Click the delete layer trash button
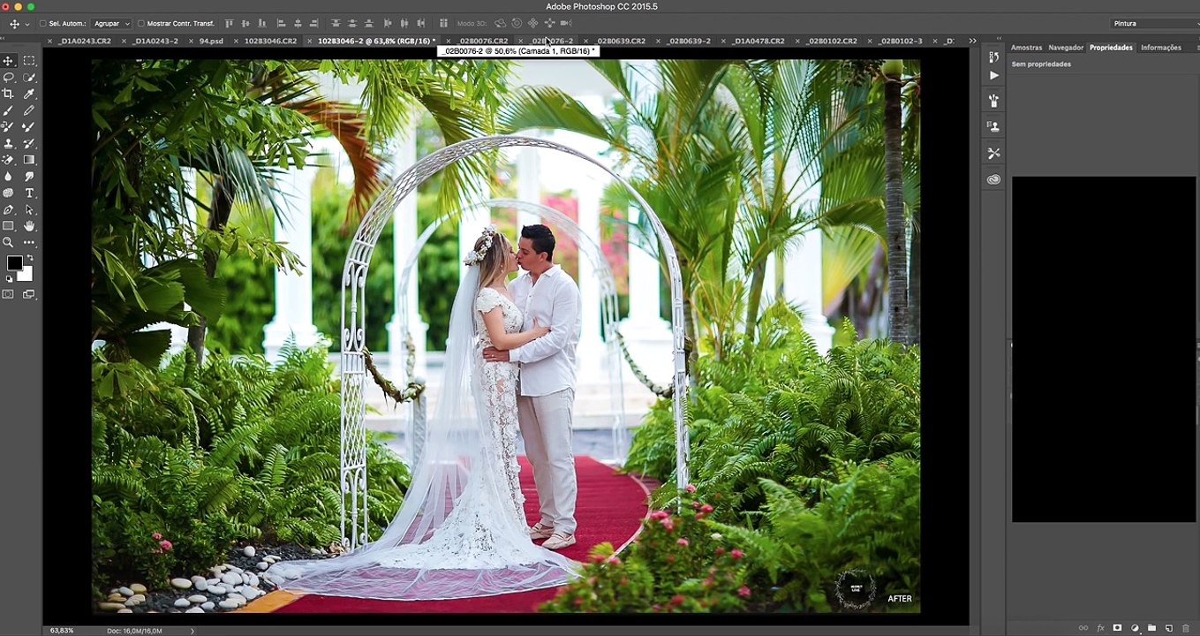This screenshot has width=1200, height=636. pyautogui.click(x=1185, y=628)
